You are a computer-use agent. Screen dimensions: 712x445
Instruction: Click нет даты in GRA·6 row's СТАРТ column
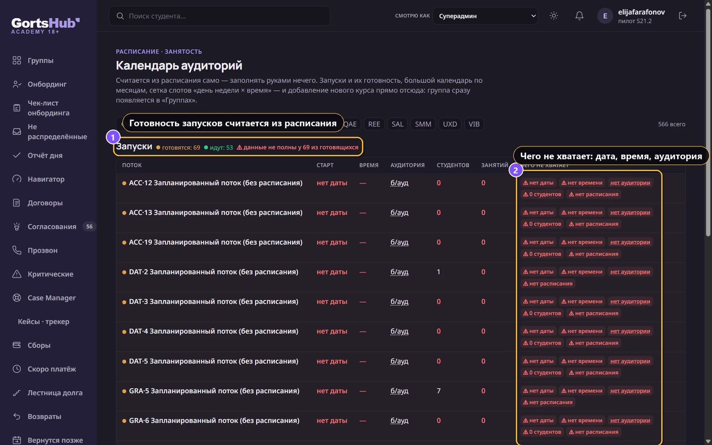332,421
